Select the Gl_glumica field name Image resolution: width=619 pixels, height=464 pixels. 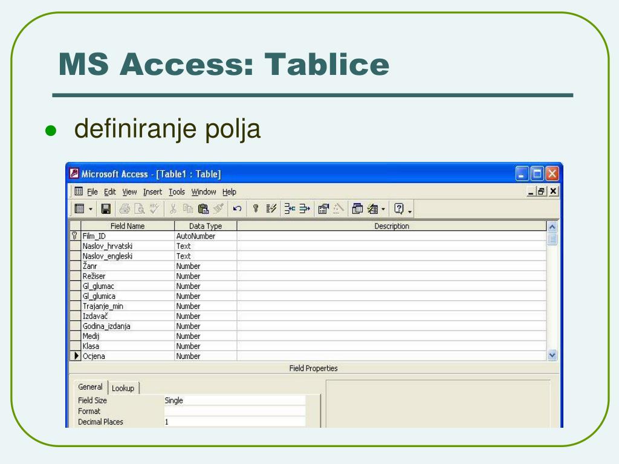128,296
